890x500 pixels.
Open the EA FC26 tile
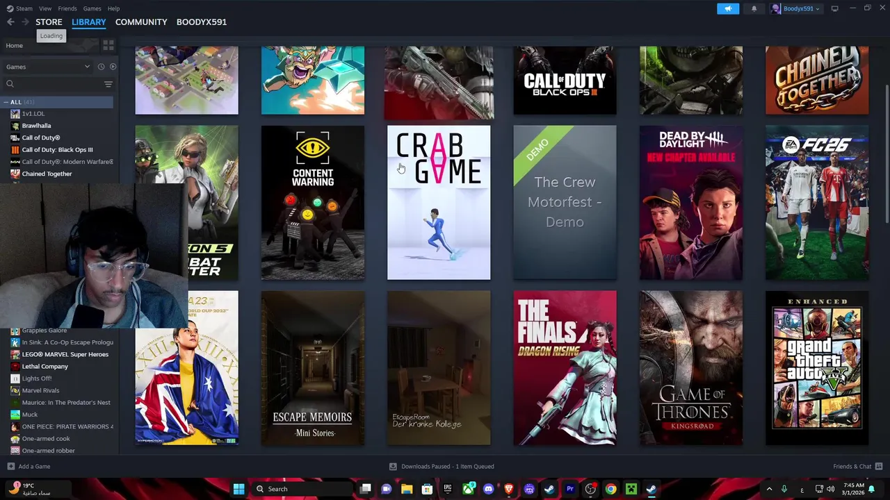coord(817,202)
